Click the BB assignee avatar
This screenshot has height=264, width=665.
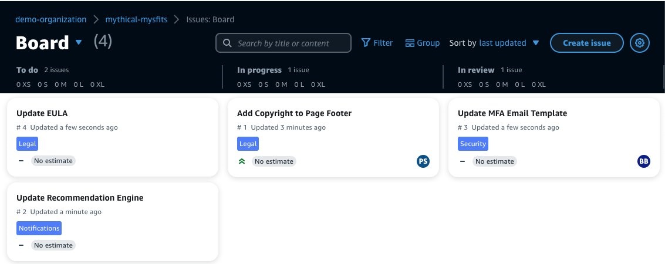tap(643, 161)
